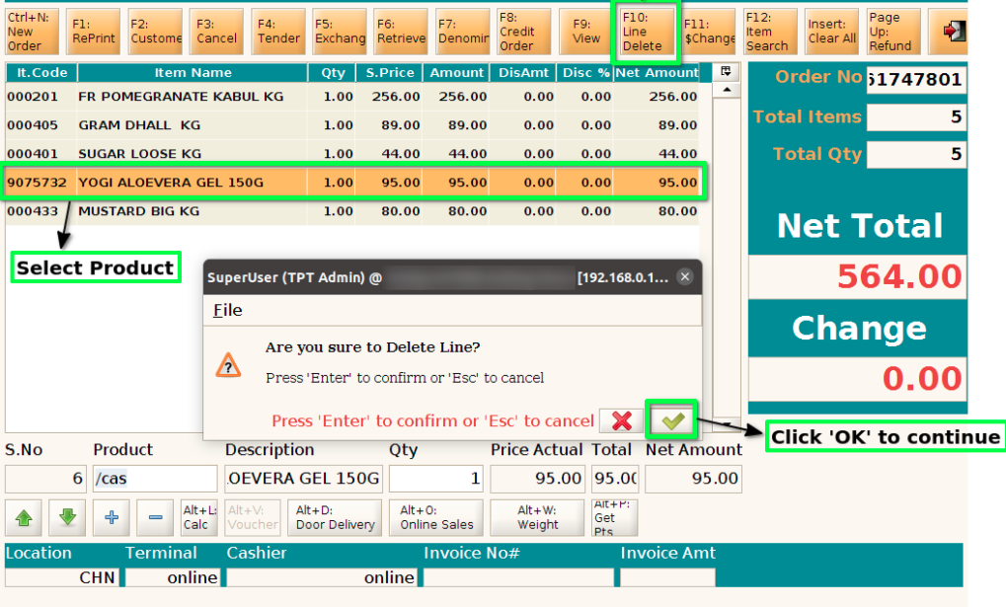This screenshot has width=1006, height=607.
Task: Click the Description input field
Action: [303, 479]
